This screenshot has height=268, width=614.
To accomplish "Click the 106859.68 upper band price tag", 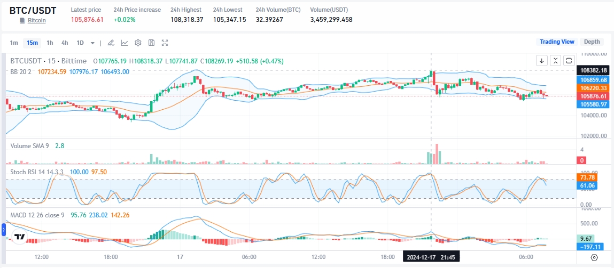I will click(x=593, y=80).
